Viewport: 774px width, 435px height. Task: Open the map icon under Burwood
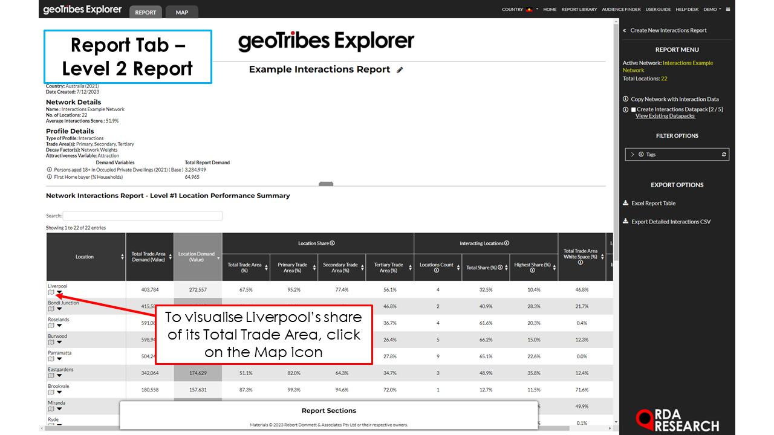[x=51, y=342]
